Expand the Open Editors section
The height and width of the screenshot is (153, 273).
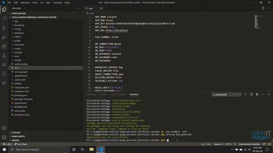pos(19,13)
